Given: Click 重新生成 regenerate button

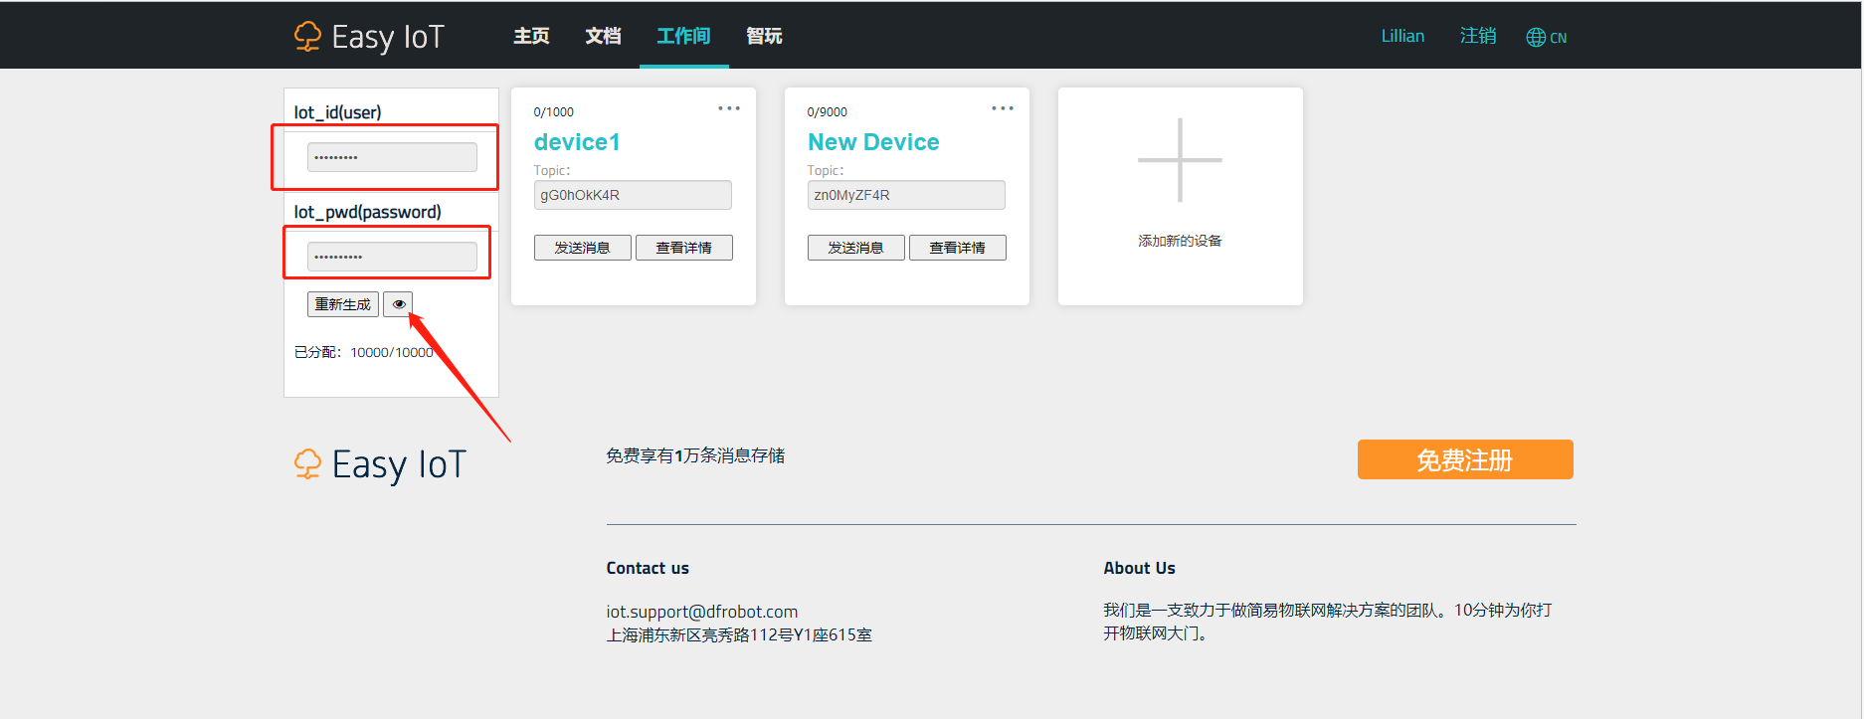Looking at the screenshot, I should tap(343, 304).
